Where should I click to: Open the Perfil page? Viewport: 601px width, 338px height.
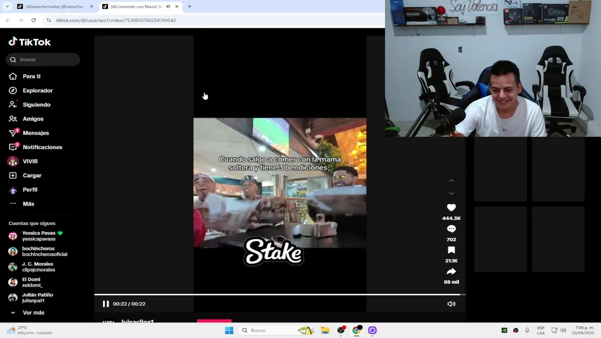[30, 190]
